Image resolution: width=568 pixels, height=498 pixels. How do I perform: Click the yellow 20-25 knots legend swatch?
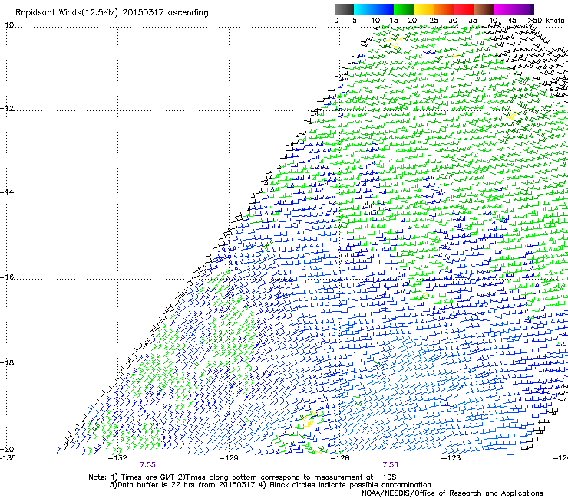(424, 9)
